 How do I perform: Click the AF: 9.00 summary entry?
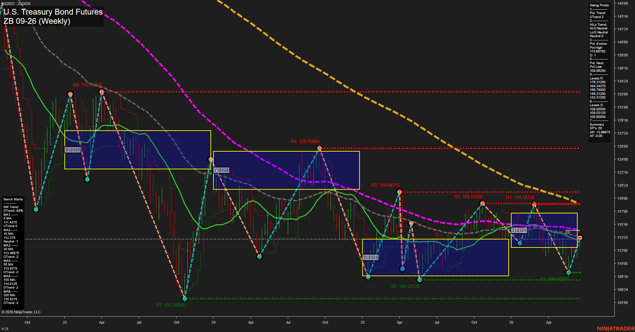596,136
